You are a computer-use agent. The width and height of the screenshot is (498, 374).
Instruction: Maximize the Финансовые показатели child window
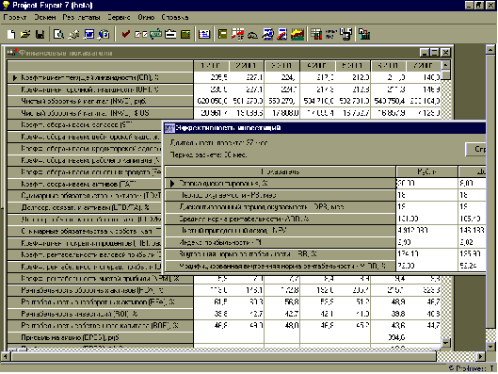click(435, 53)
